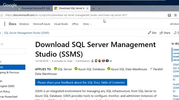Screen dimensions: 179x100
Task: Click Parallel Data Warehouse X icon
Action: coord(151,69)
